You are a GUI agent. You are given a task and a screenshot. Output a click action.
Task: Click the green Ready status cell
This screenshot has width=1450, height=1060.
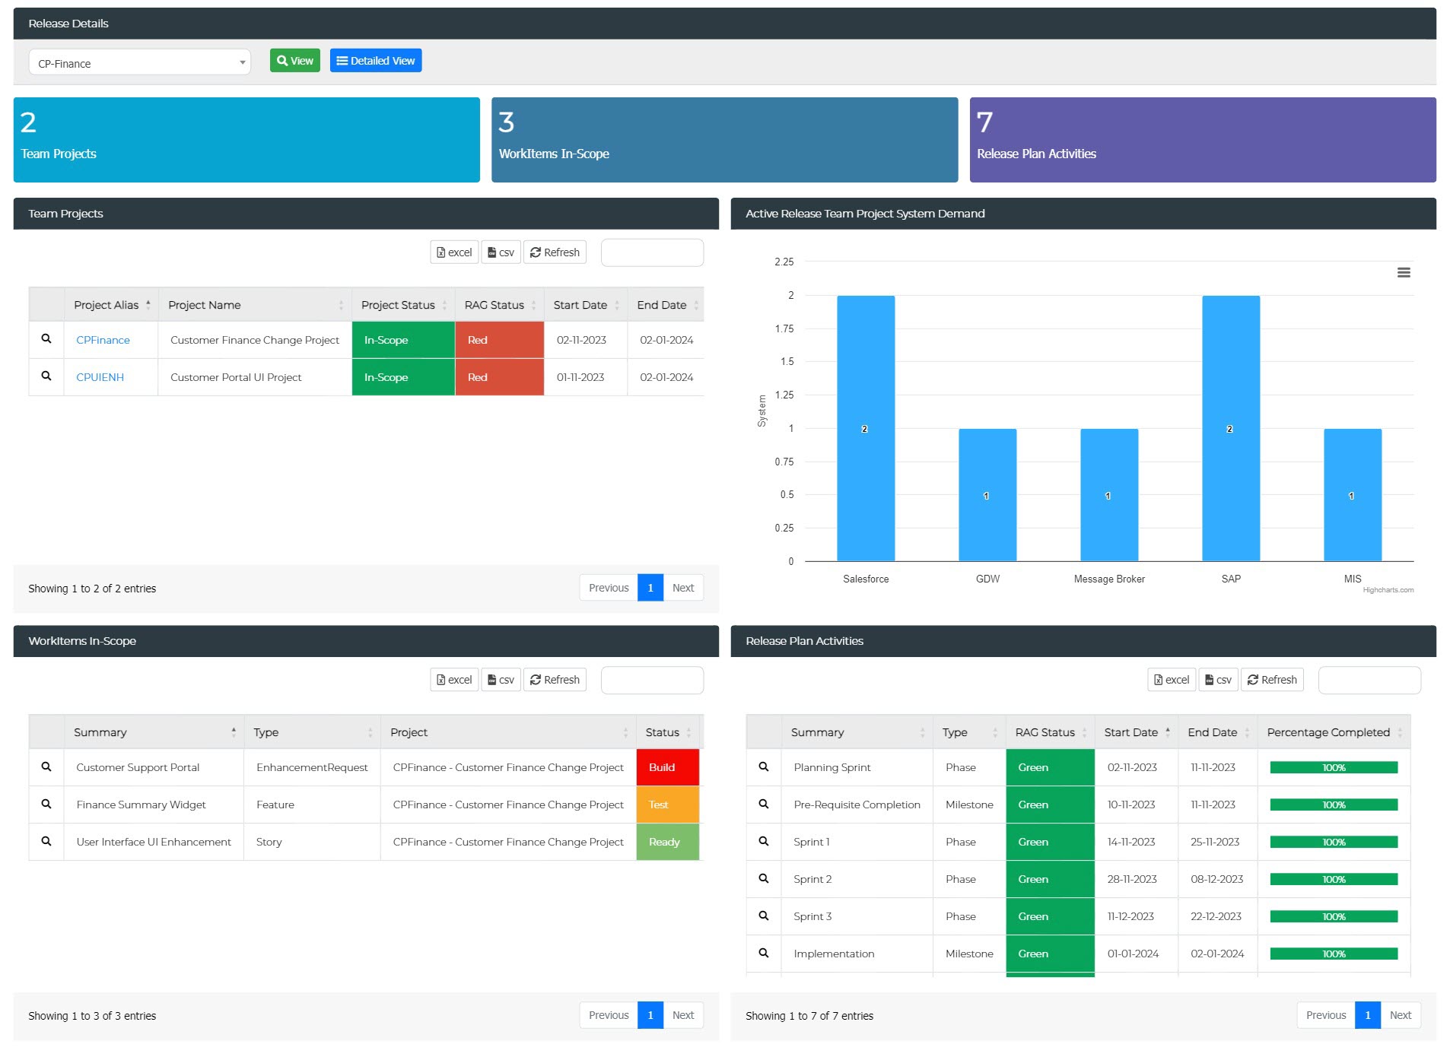pos(667,842)
